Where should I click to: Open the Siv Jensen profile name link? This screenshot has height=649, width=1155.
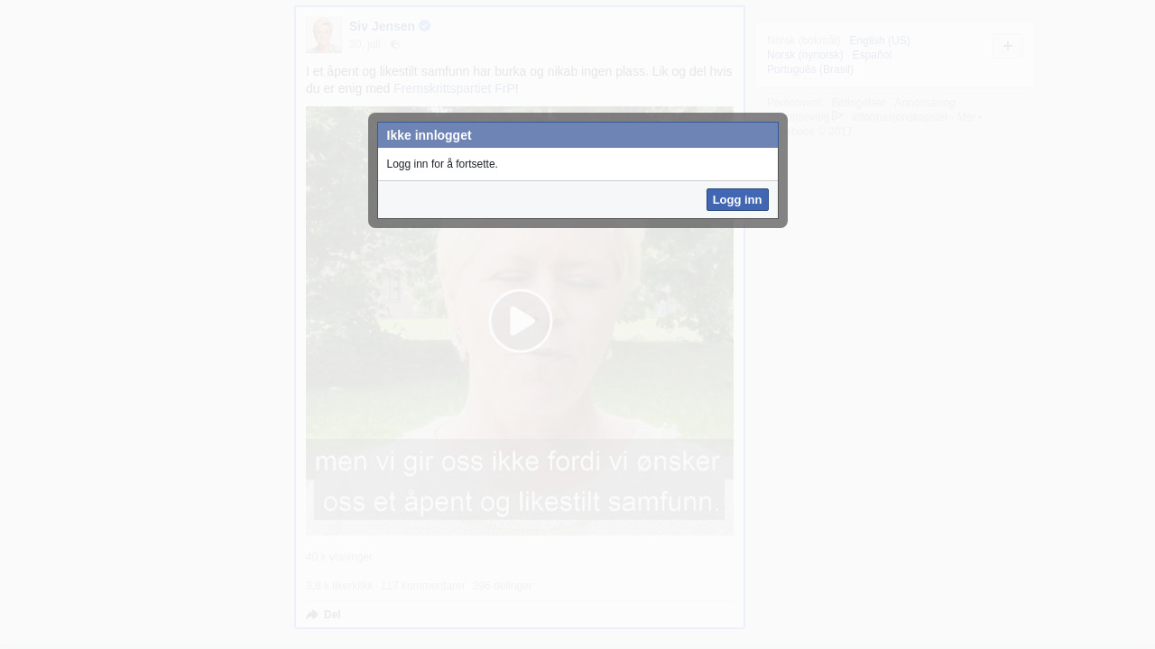[x=382, y=26]
